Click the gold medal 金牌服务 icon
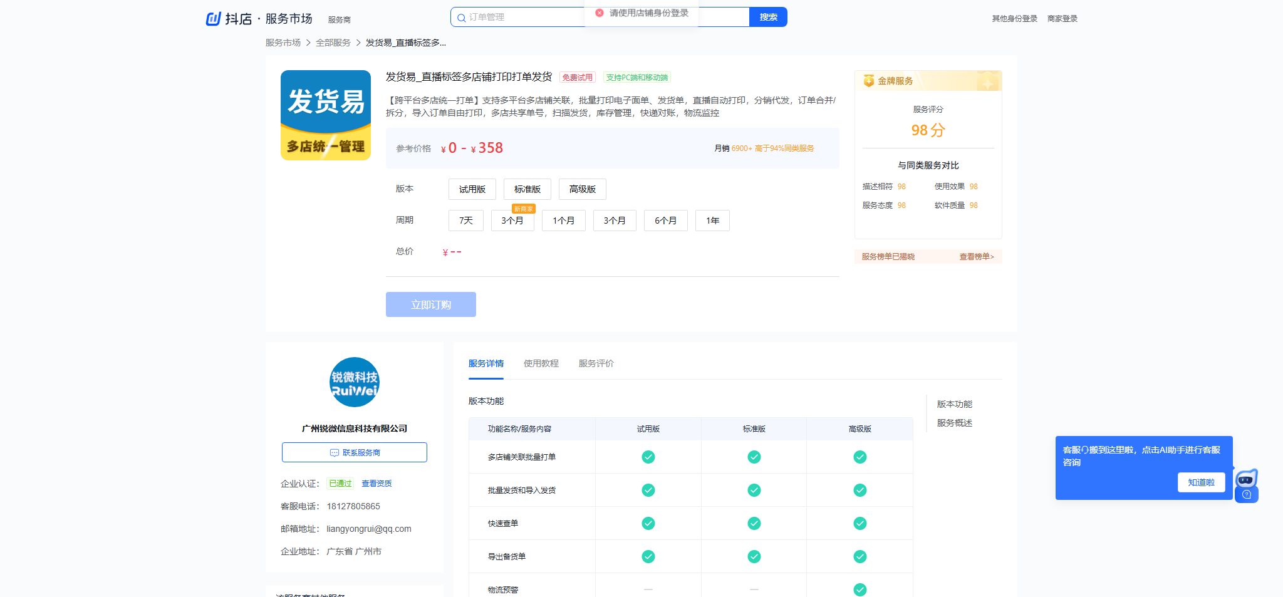 pos(869,81)
